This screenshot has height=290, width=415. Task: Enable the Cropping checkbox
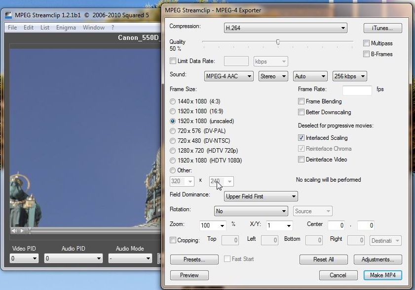(173, 240)
